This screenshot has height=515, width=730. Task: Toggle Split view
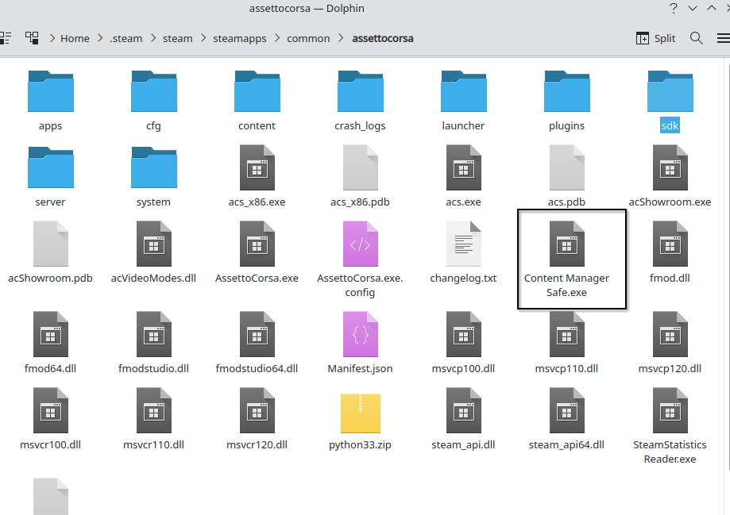[656, 38]
